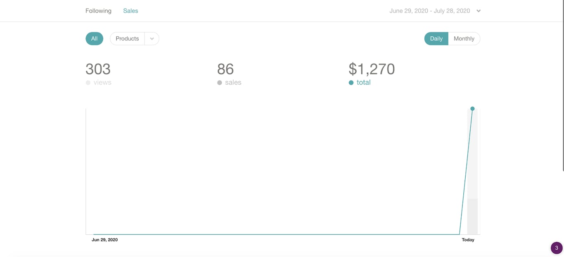
Task: Open the purple notification badge showing 3
Action: pos(557,248)
